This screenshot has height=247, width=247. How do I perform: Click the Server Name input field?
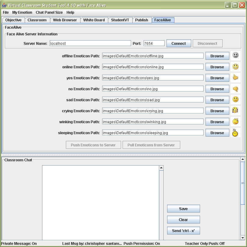(90, 44)
